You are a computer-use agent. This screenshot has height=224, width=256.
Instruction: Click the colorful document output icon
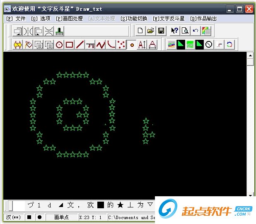(x=206, y=31)
